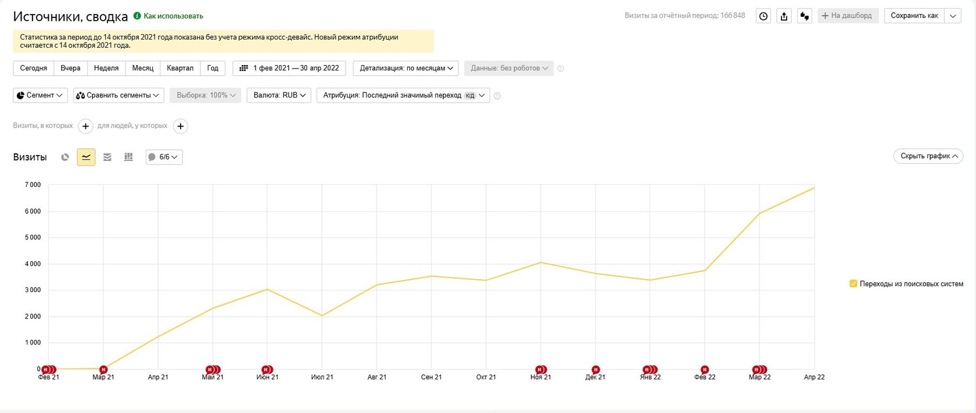Click the quotation marks feedback icon
The height and width of the screenshot is (413, 976).
coord(805,16)
